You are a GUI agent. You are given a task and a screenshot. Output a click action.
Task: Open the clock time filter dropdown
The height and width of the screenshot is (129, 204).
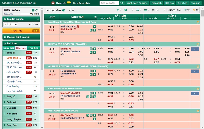[129, 10]
